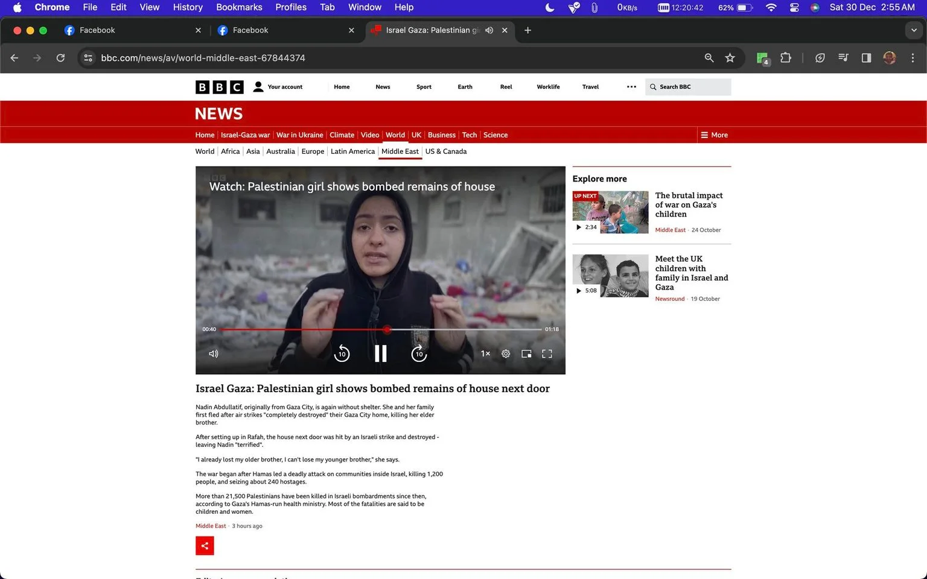Open Reel in BBC top navigation
Screen dimensions: 927x579
(x=506, y=87)
